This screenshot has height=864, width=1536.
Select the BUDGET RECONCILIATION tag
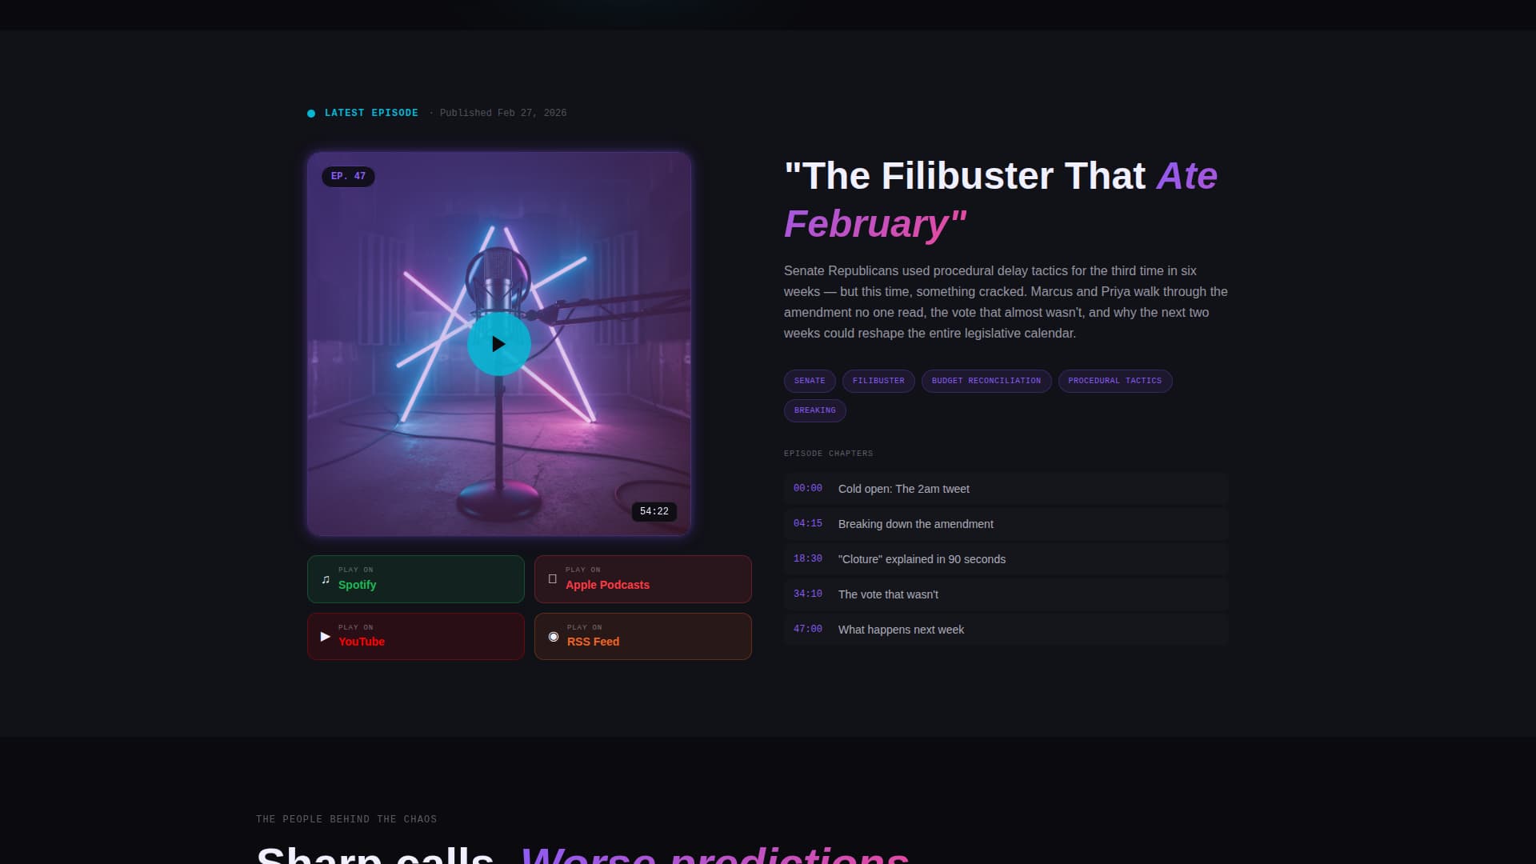coord(986,381)
